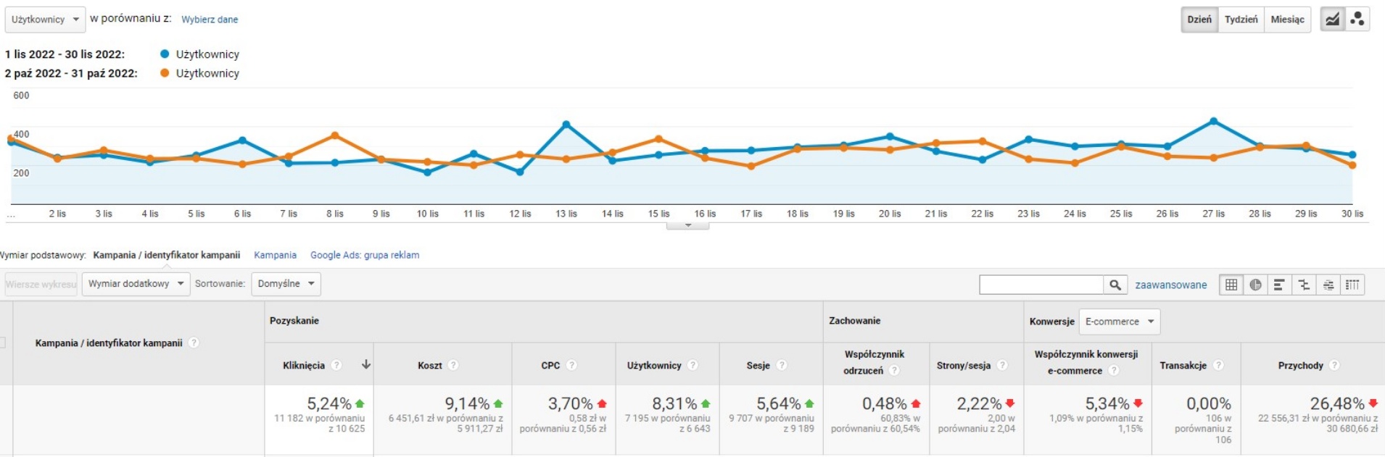The image size is (1385, 457).
Task: Set chart granularity to Miesiąc
Action: (1288, 20)
